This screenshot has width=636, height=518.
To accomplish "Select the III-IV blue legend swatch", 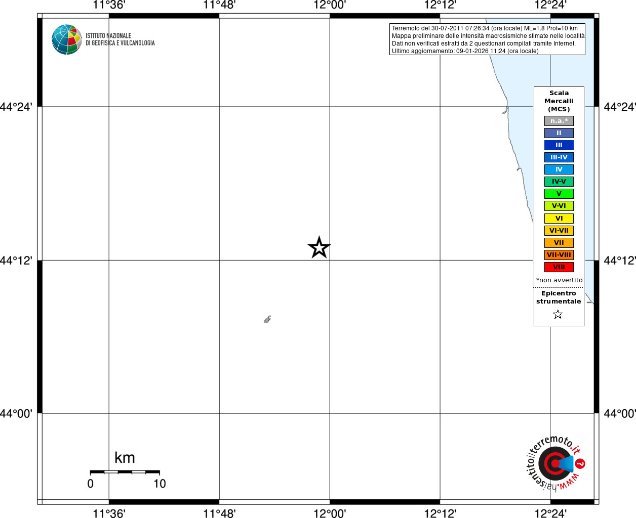I will pos(559,157).
